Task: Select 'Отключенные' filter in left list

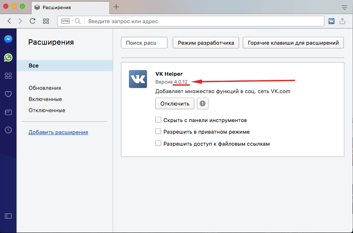Action: 47,110
